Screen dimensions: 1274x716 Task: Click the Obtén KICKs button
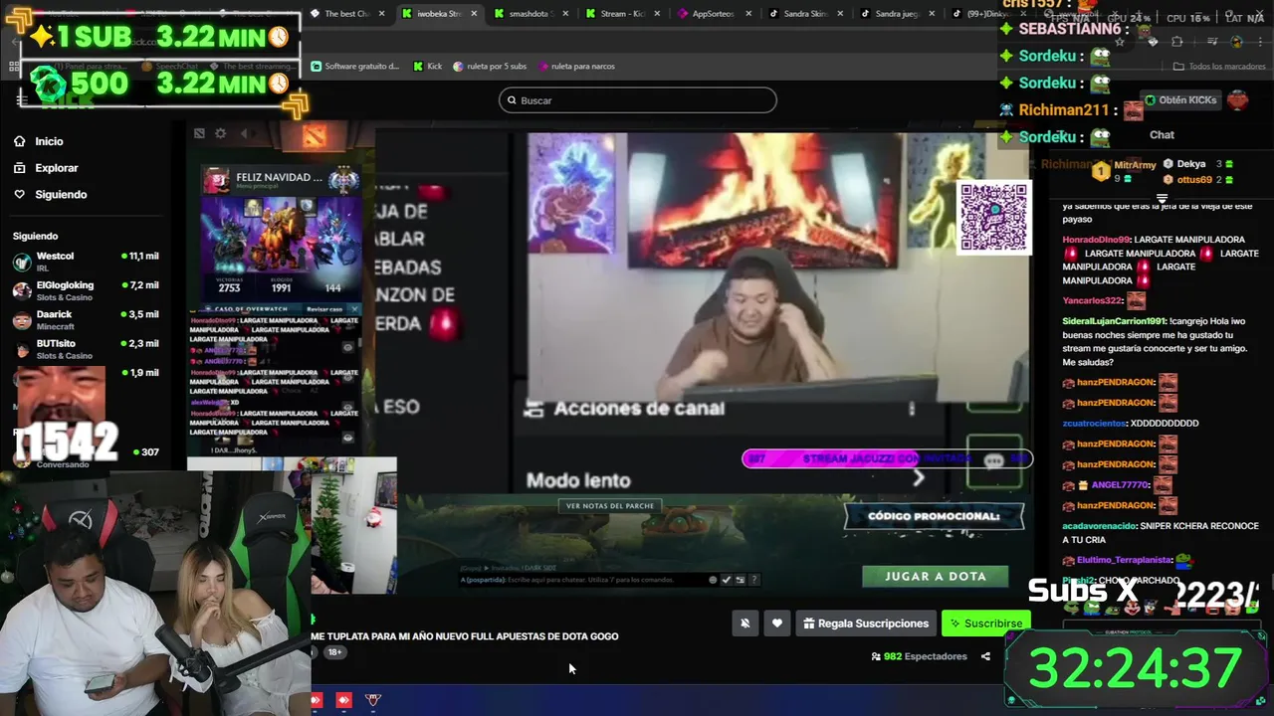(1180, 100)
